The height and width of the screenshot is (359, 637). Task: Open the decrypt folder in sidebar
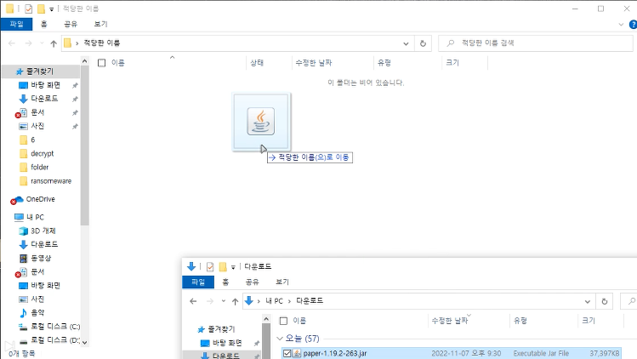42,154
